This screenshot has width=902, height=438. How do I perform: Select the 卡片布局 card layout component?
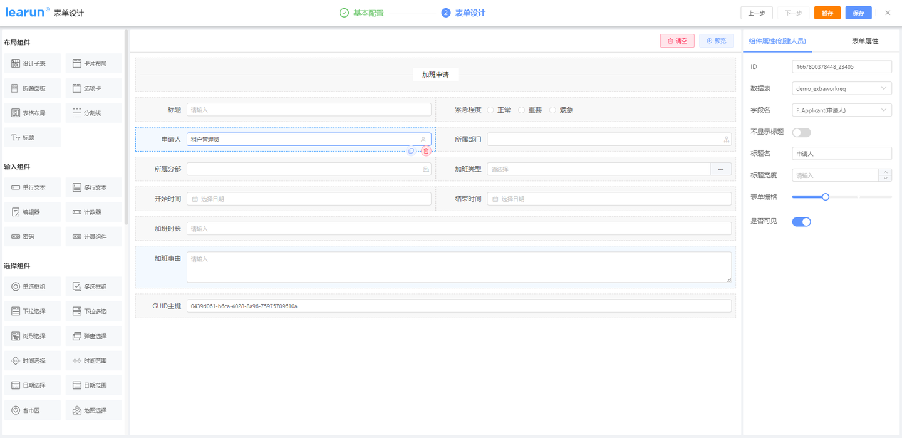(94, 63)
